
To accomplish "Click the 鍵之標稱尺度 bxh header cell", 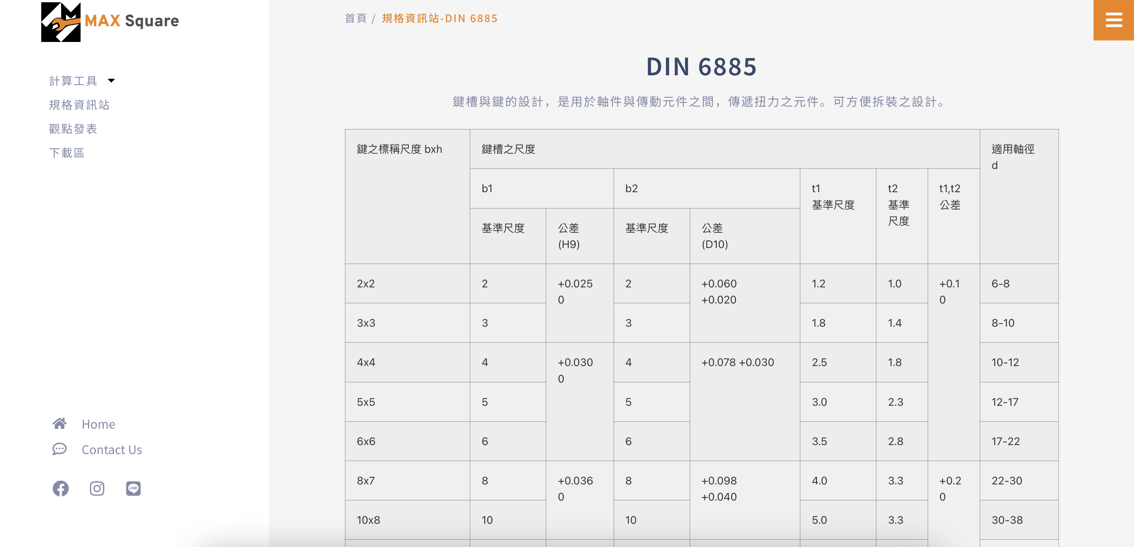I will [407, 196].
